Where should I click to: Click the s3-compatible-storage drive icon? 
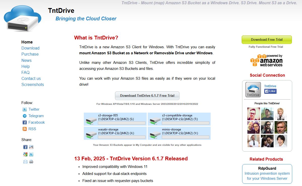(155, 120)
